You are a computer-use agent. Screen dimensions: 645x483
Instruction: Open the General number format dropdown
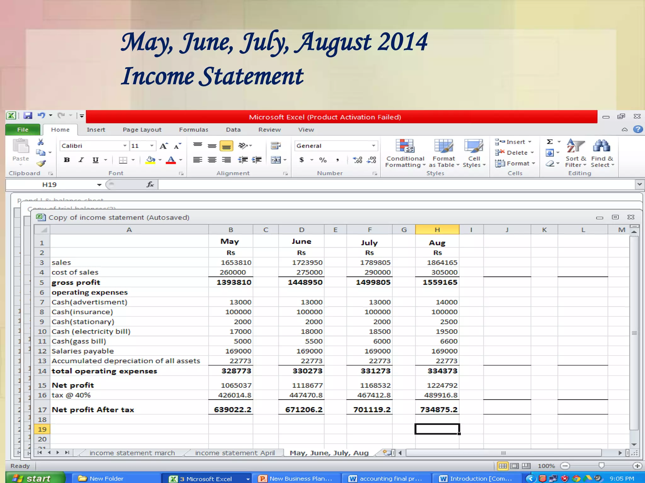tap(374, 146)
